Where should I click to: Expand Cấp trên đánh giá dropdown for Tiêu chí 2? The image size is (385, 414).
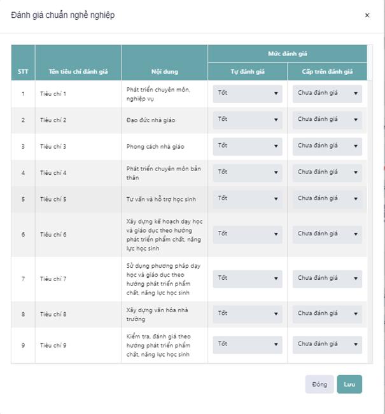327,120
